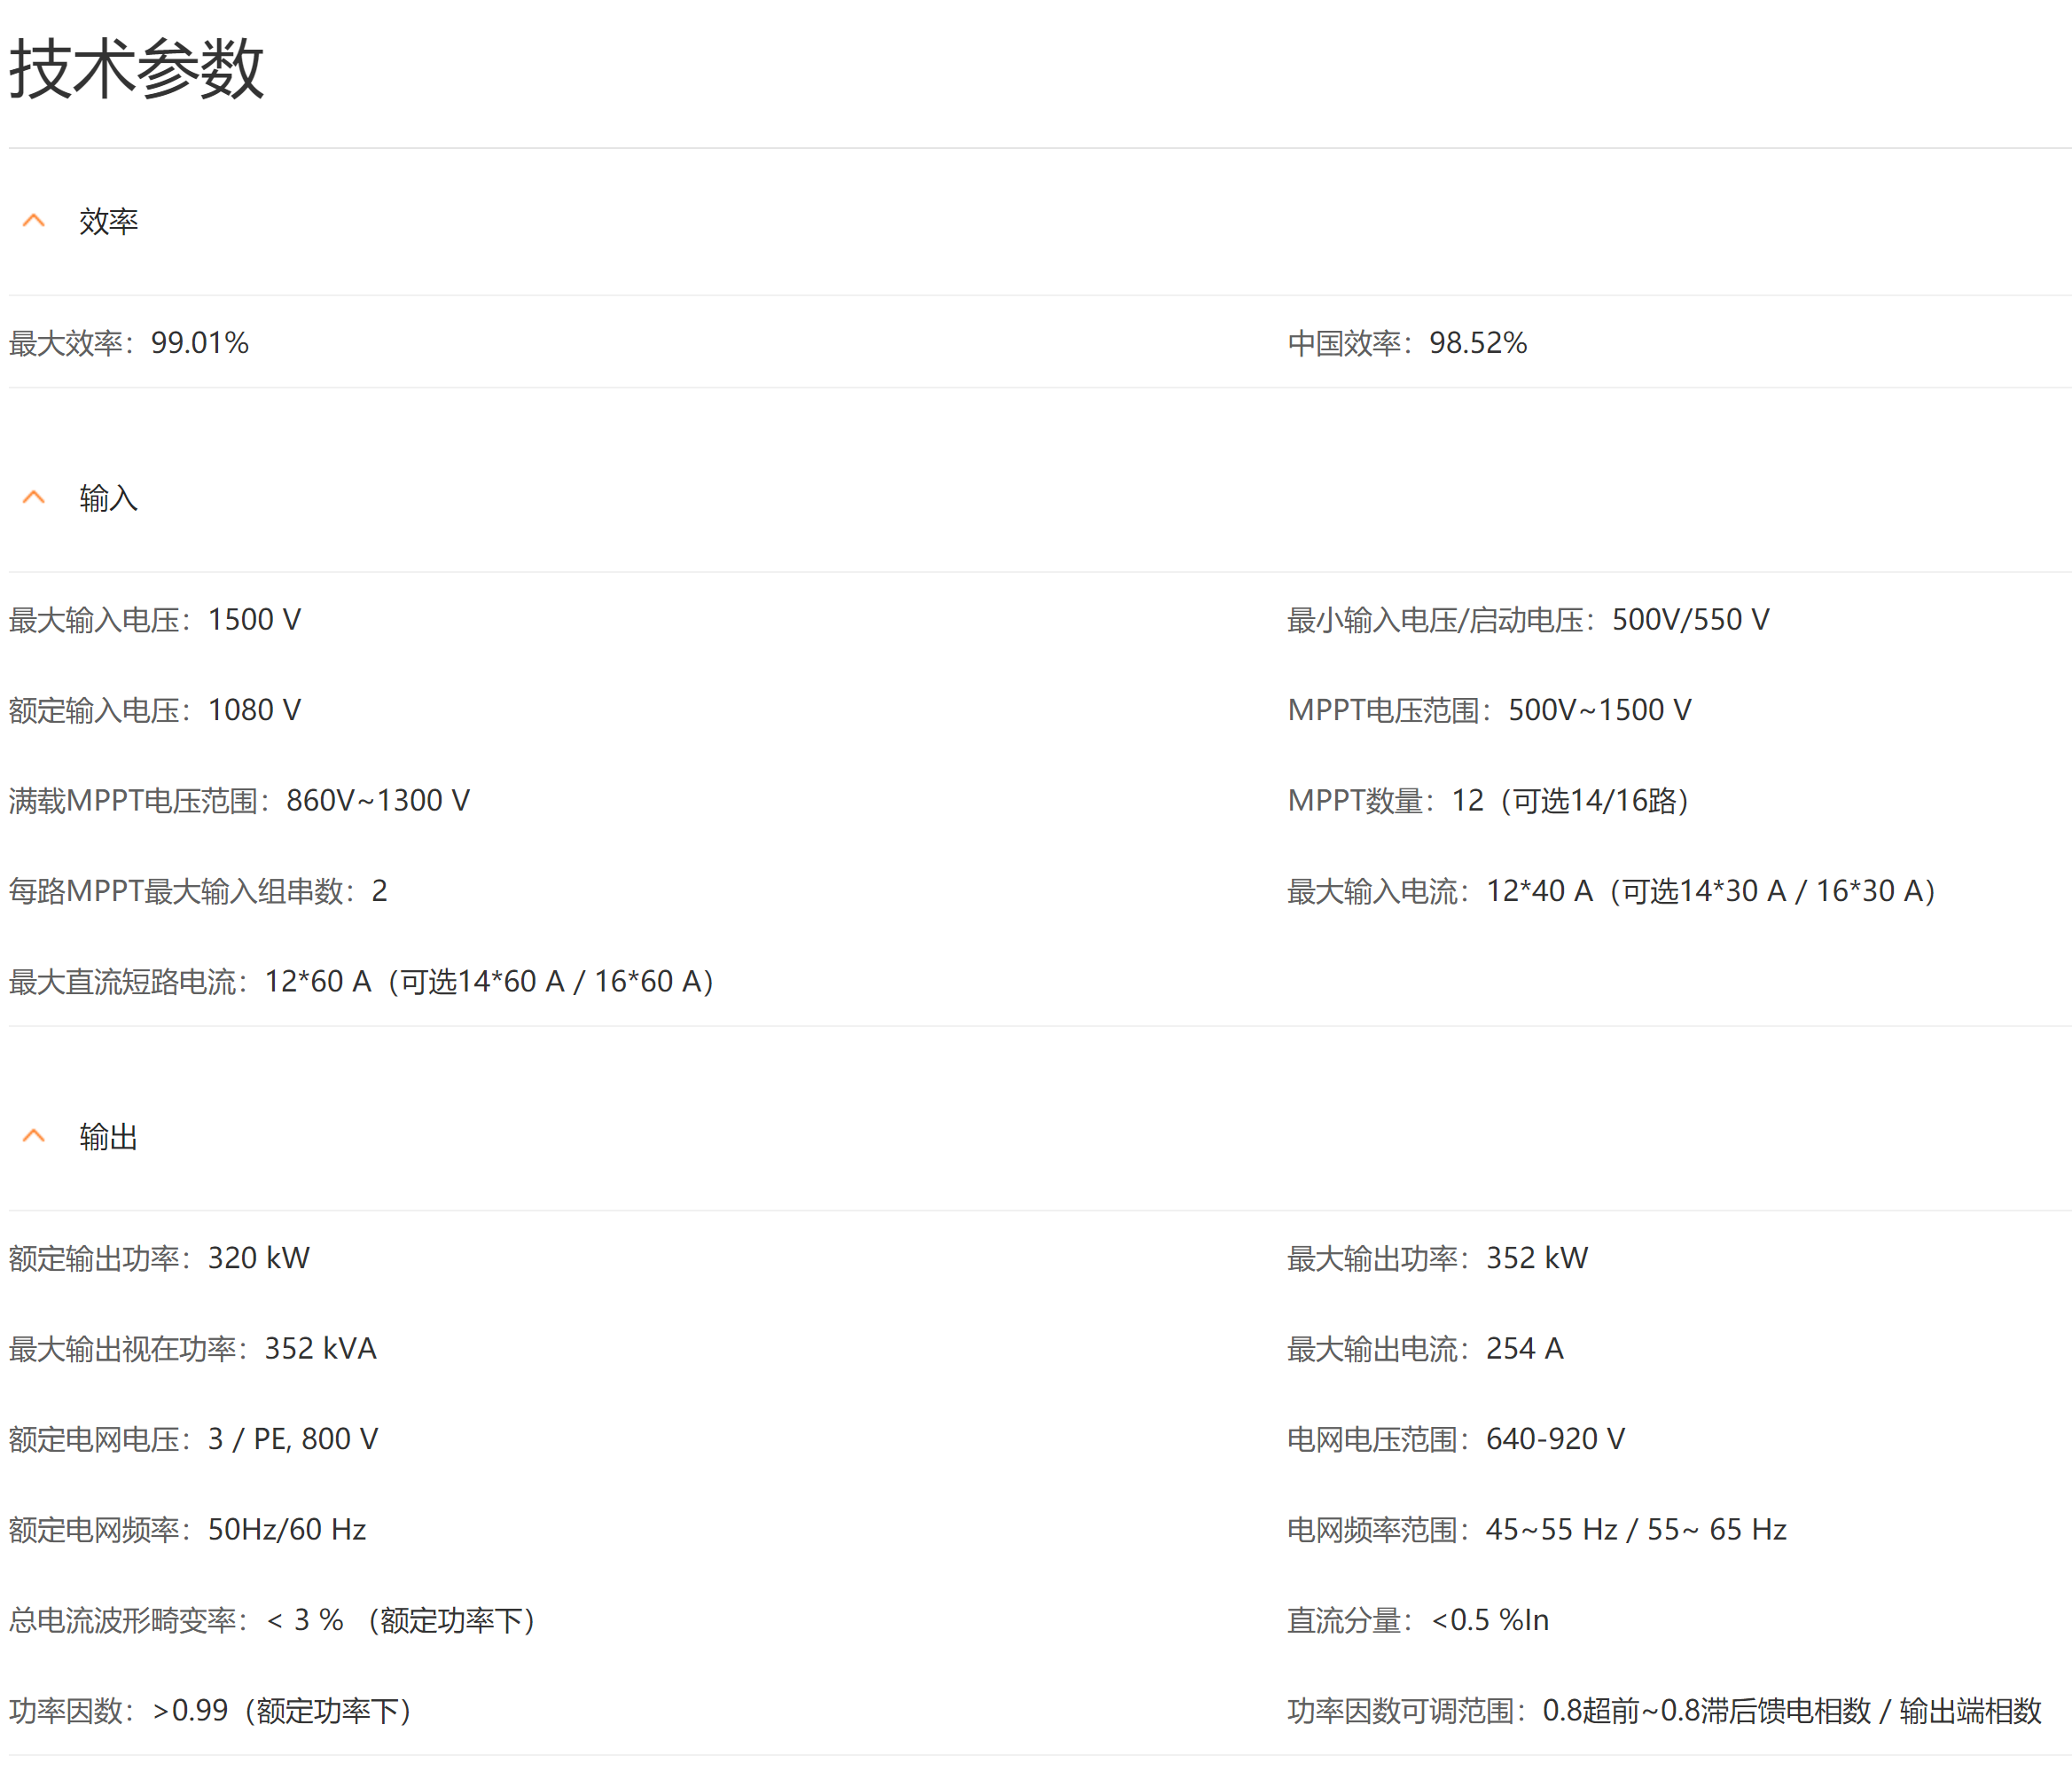Image resolution: width=2072 pixels, height=1787 pixels.
Task: Click the 最大效率 99.01% value
Action: (199, 343)
